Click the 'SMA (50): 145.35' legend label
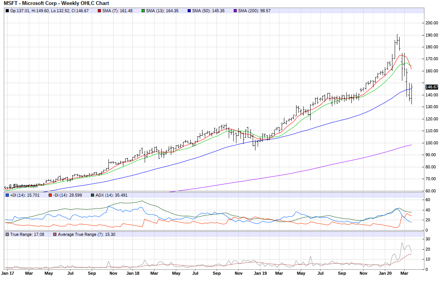The height and width of the screenshot is (285, 440). tap(208, 11)
